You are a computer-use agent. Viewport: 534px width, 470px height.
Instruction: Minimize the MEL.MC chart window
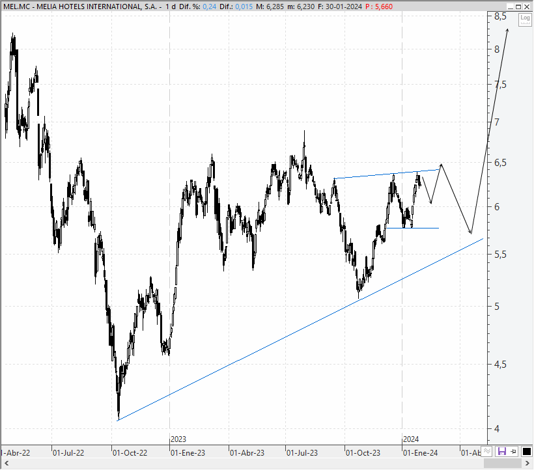[510, 7]
